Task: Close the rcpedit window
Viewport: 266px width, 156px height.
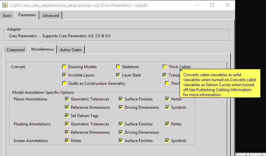Action: (x=227, y=5)
